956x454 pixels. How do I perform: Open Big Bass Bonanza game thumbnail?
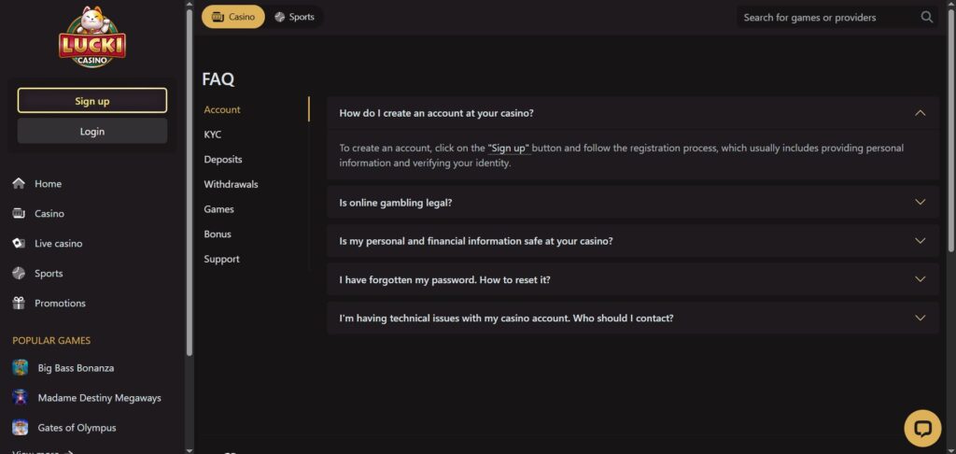[x=20, y=368]
